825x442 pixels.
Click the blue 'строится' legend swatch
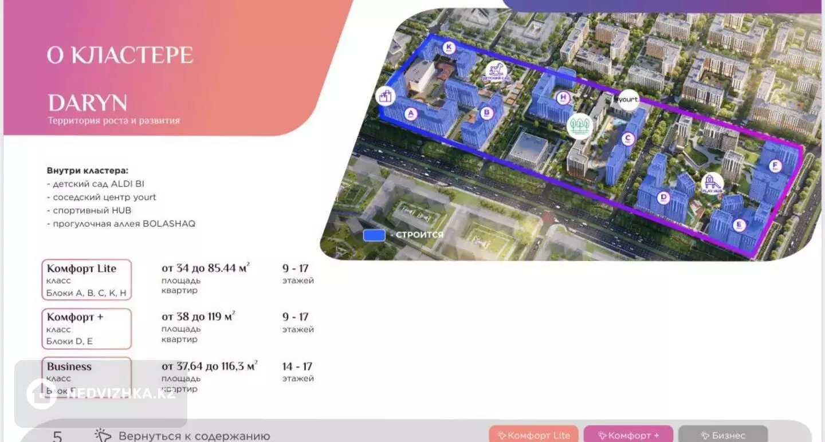(374, 235)
